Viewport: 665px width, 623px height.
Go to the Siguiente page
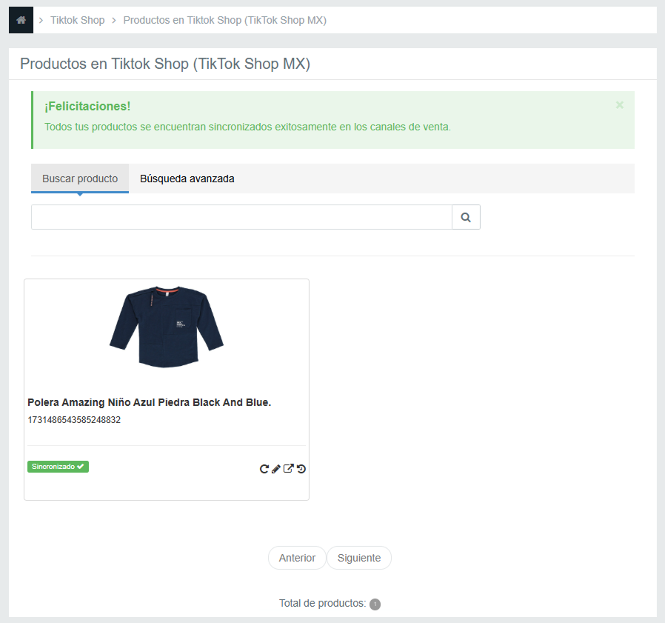(359, 558)
